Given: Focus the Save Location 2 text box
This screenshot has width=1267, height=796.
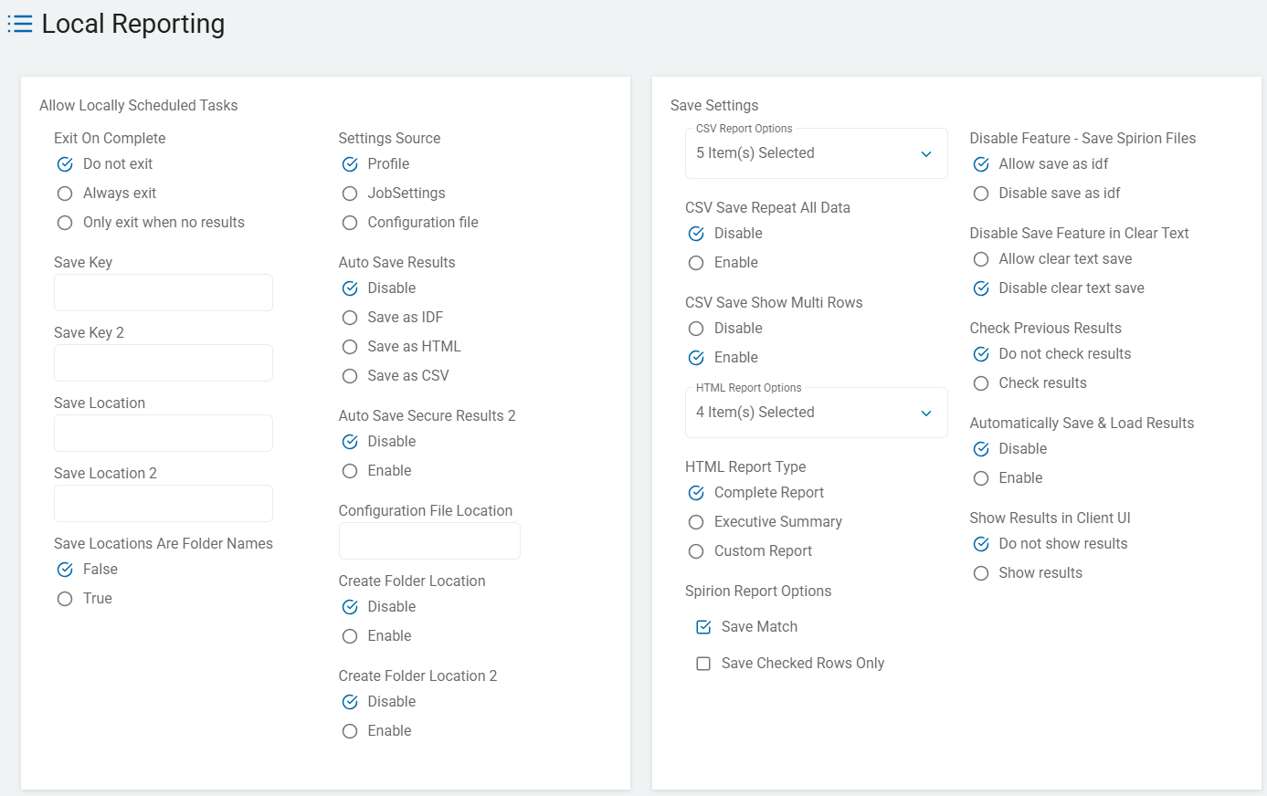Looking at the screenshot, I should 164,504.
